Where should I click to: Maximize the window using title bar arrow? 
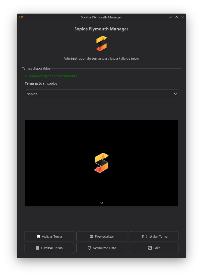[176, 17]
